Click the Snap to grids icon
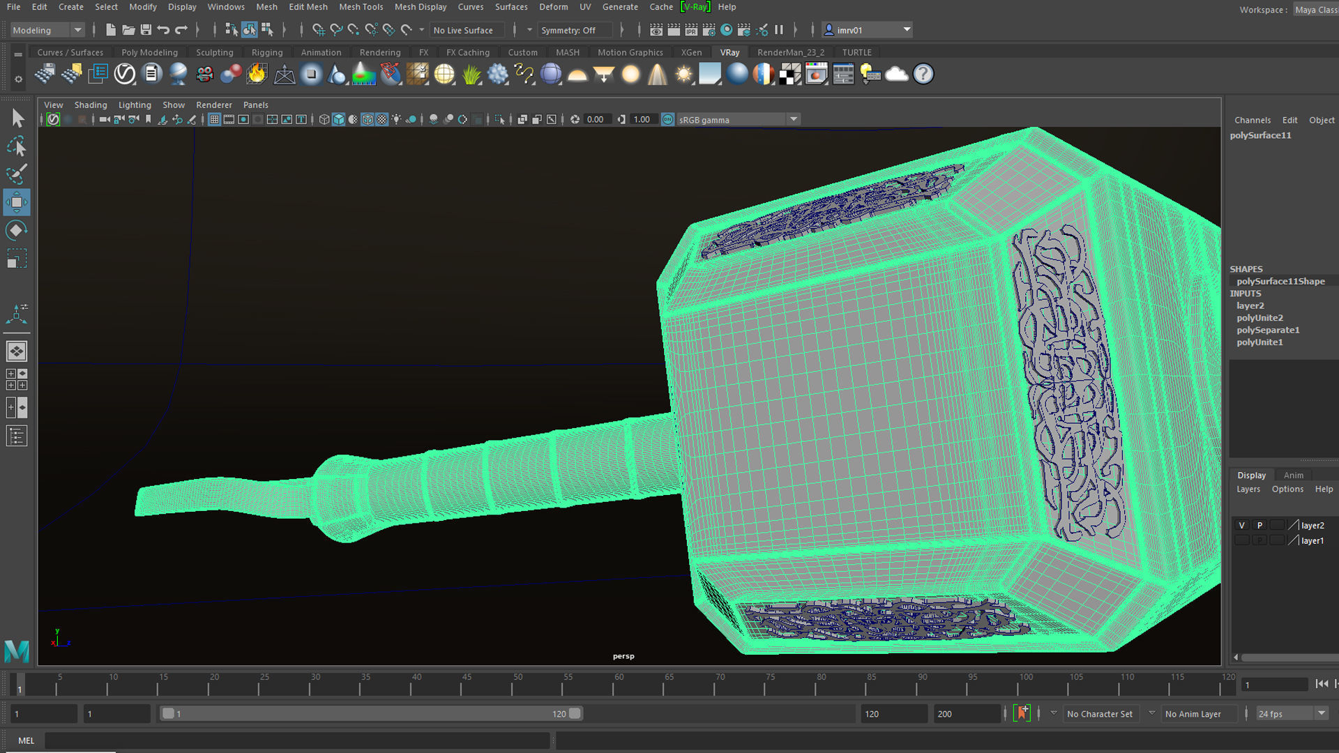1339x753 pixels. tap(318, 30)
